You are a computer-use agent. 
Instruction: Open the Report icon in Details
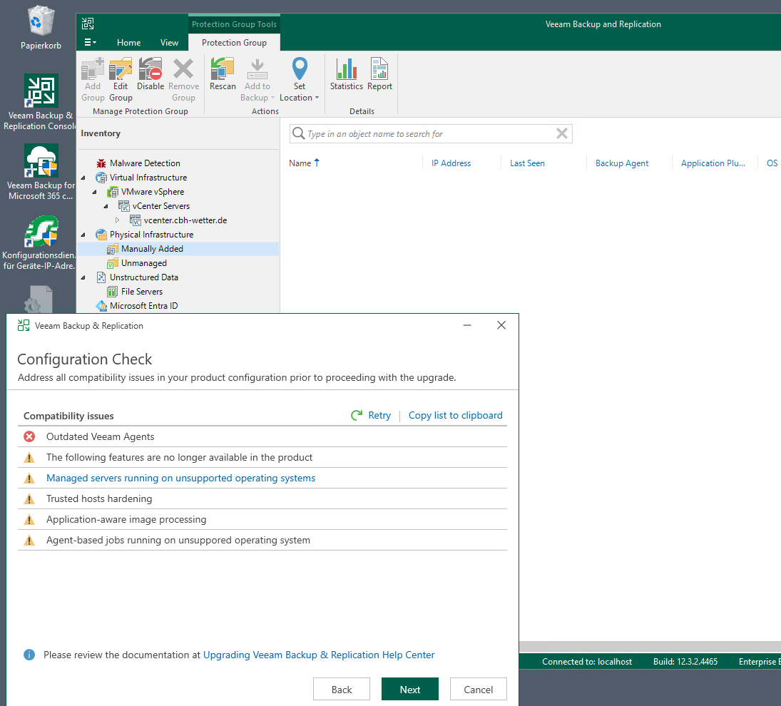coord(379,71)
